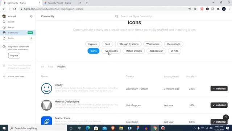This screenshot has width=232, height=131.
Task: Add new draft with plus icon
Action: tap(31, 38)
